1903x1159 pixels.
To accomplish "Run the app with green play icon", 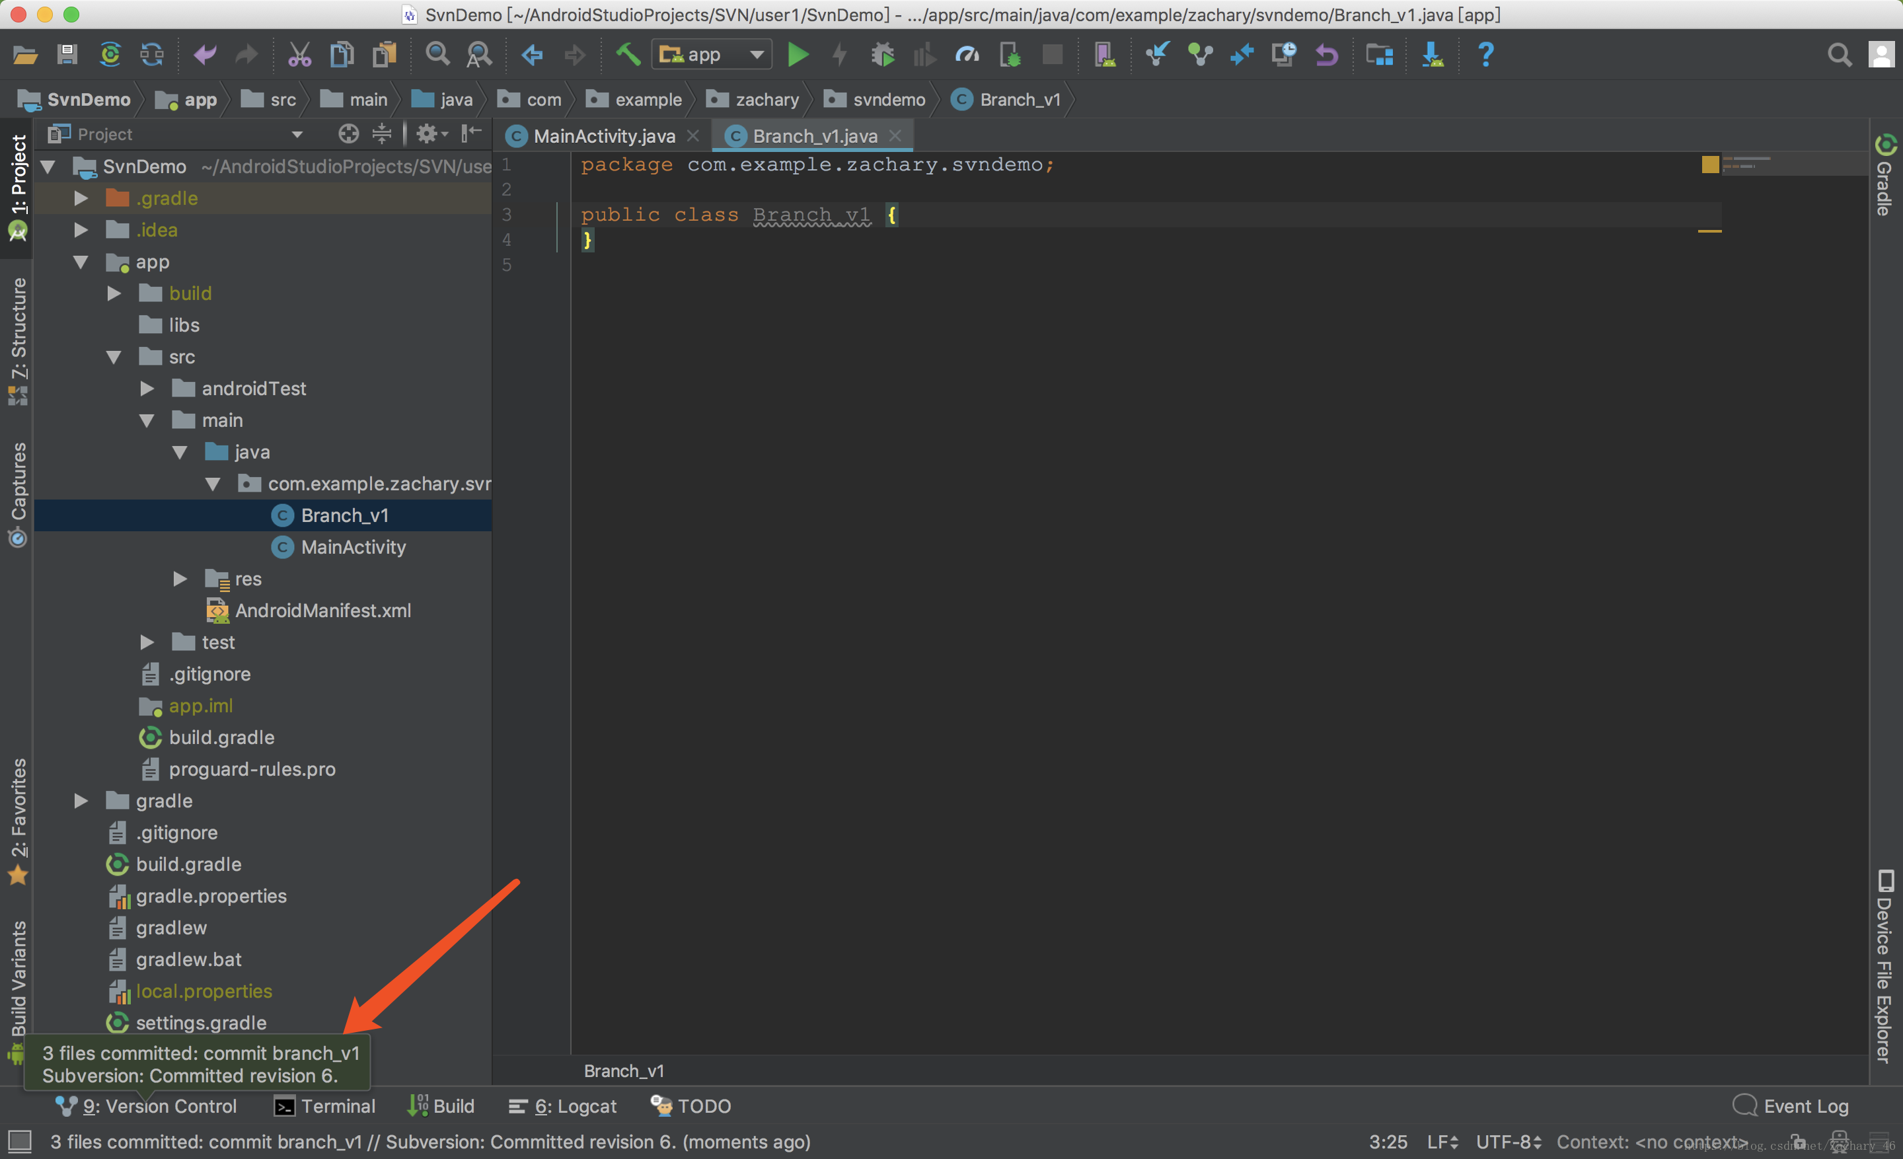I will (798, 55).
